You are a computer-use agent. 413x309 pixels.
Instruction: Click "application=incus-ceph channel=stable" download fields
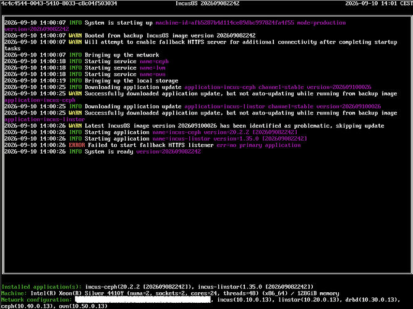click(244, 87)
